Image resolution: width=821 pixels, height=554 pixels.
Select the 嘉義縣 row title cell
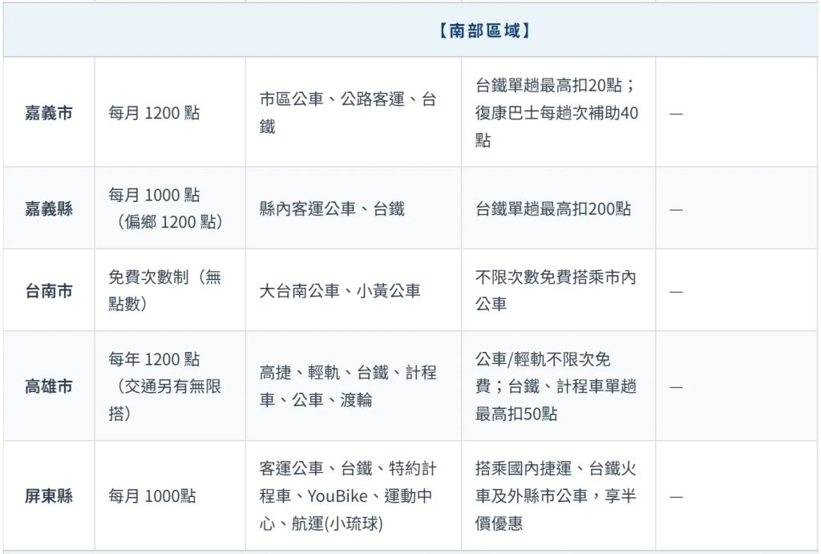48,208
